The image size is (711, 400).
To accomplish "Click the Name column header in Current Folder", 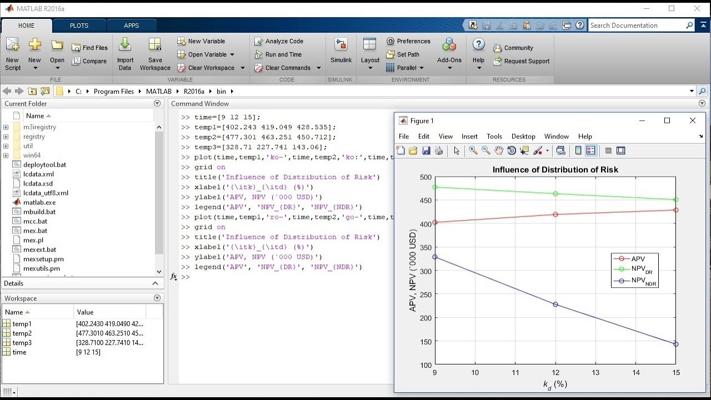I will (38, 116).
